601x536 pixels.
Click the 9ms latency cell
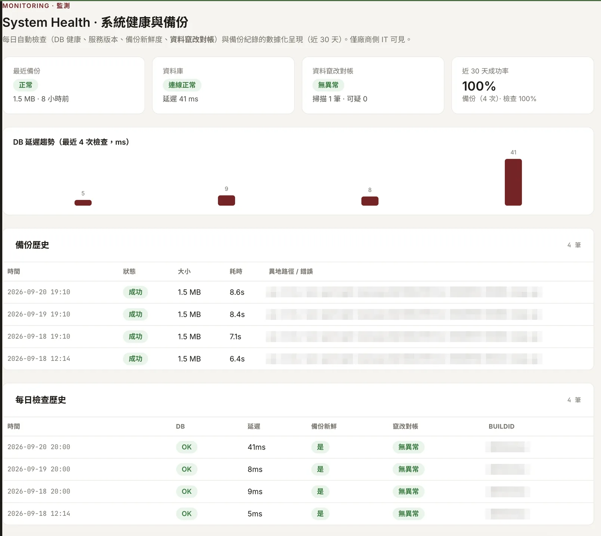(255, 491)
